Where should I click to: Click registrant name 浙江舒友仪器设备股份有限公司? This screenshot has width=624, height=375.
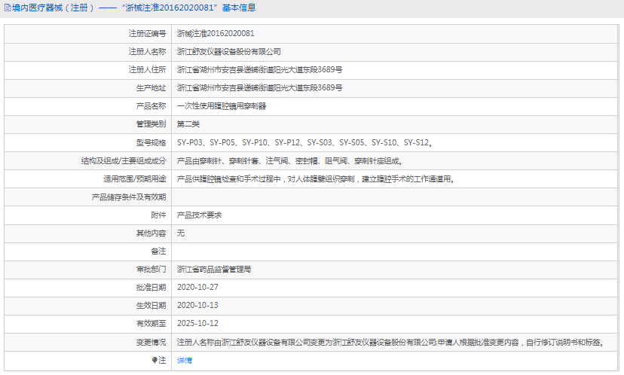pos(229,52)
